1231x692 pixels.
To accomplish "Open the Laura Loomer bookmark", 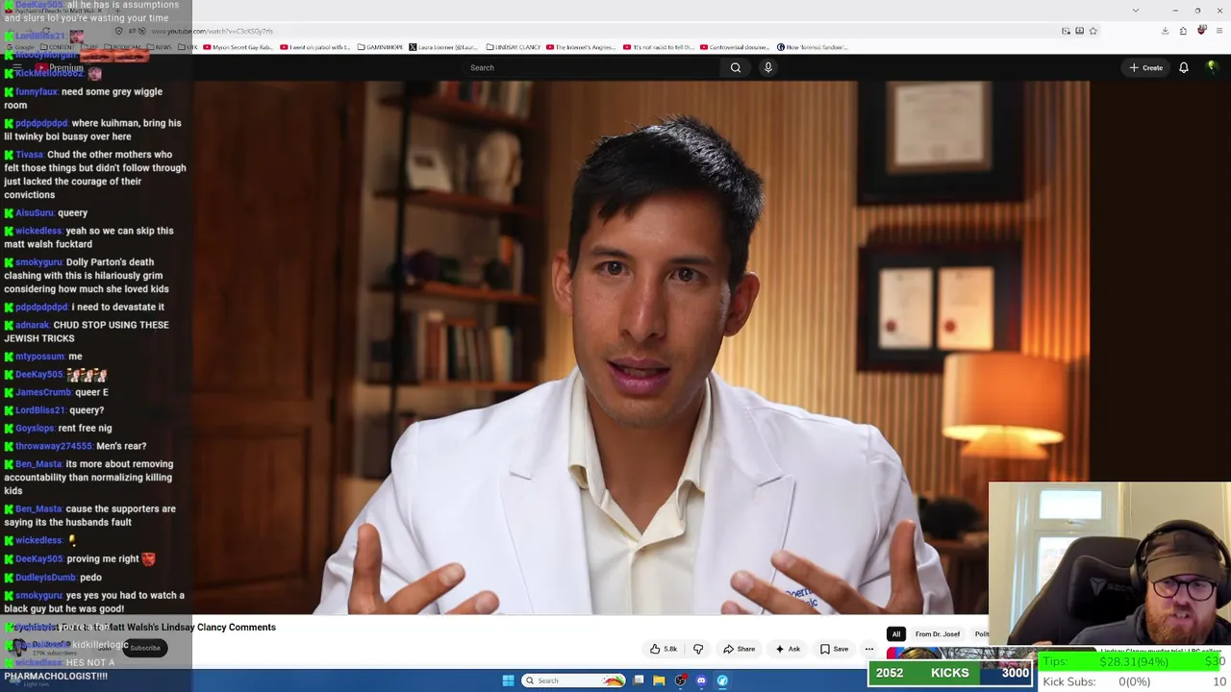I will click(x=443, y=47).
